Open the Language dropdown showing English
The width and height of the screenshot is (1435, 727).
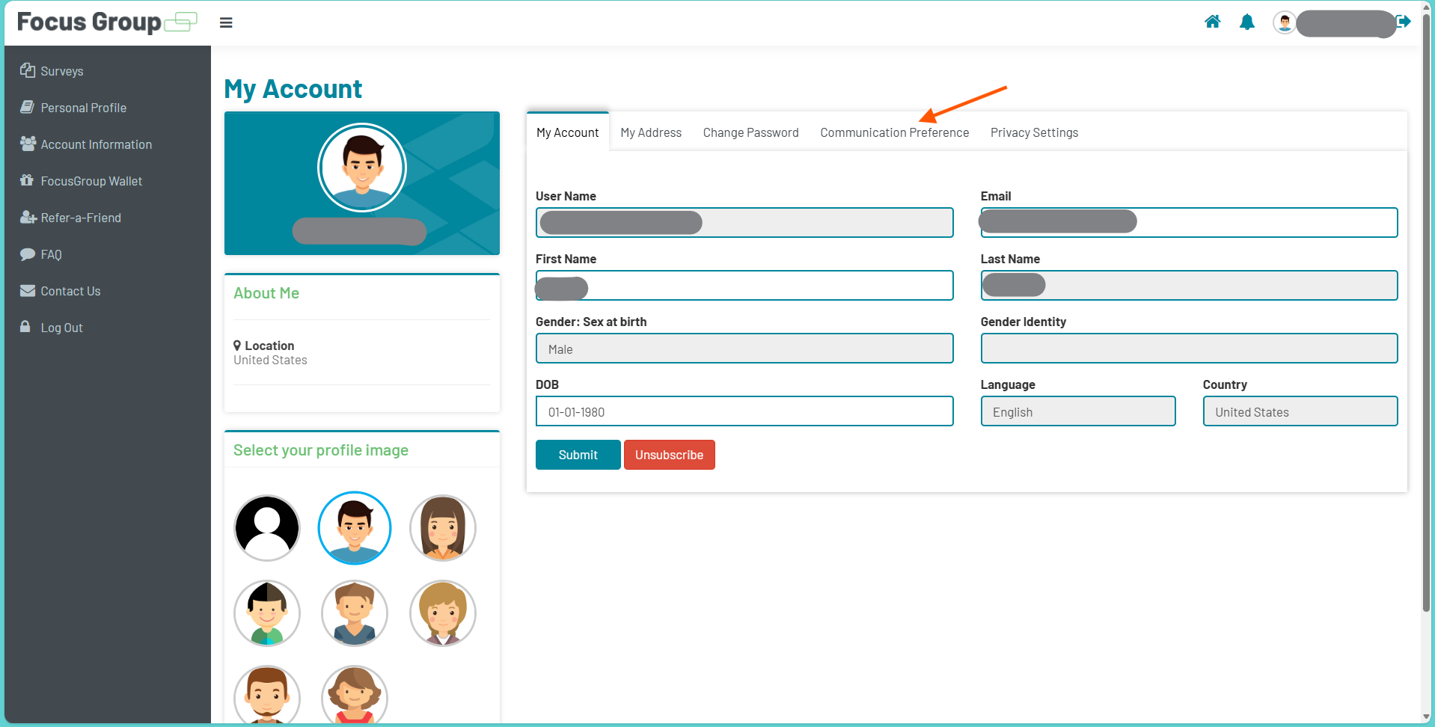point(1078,411)
